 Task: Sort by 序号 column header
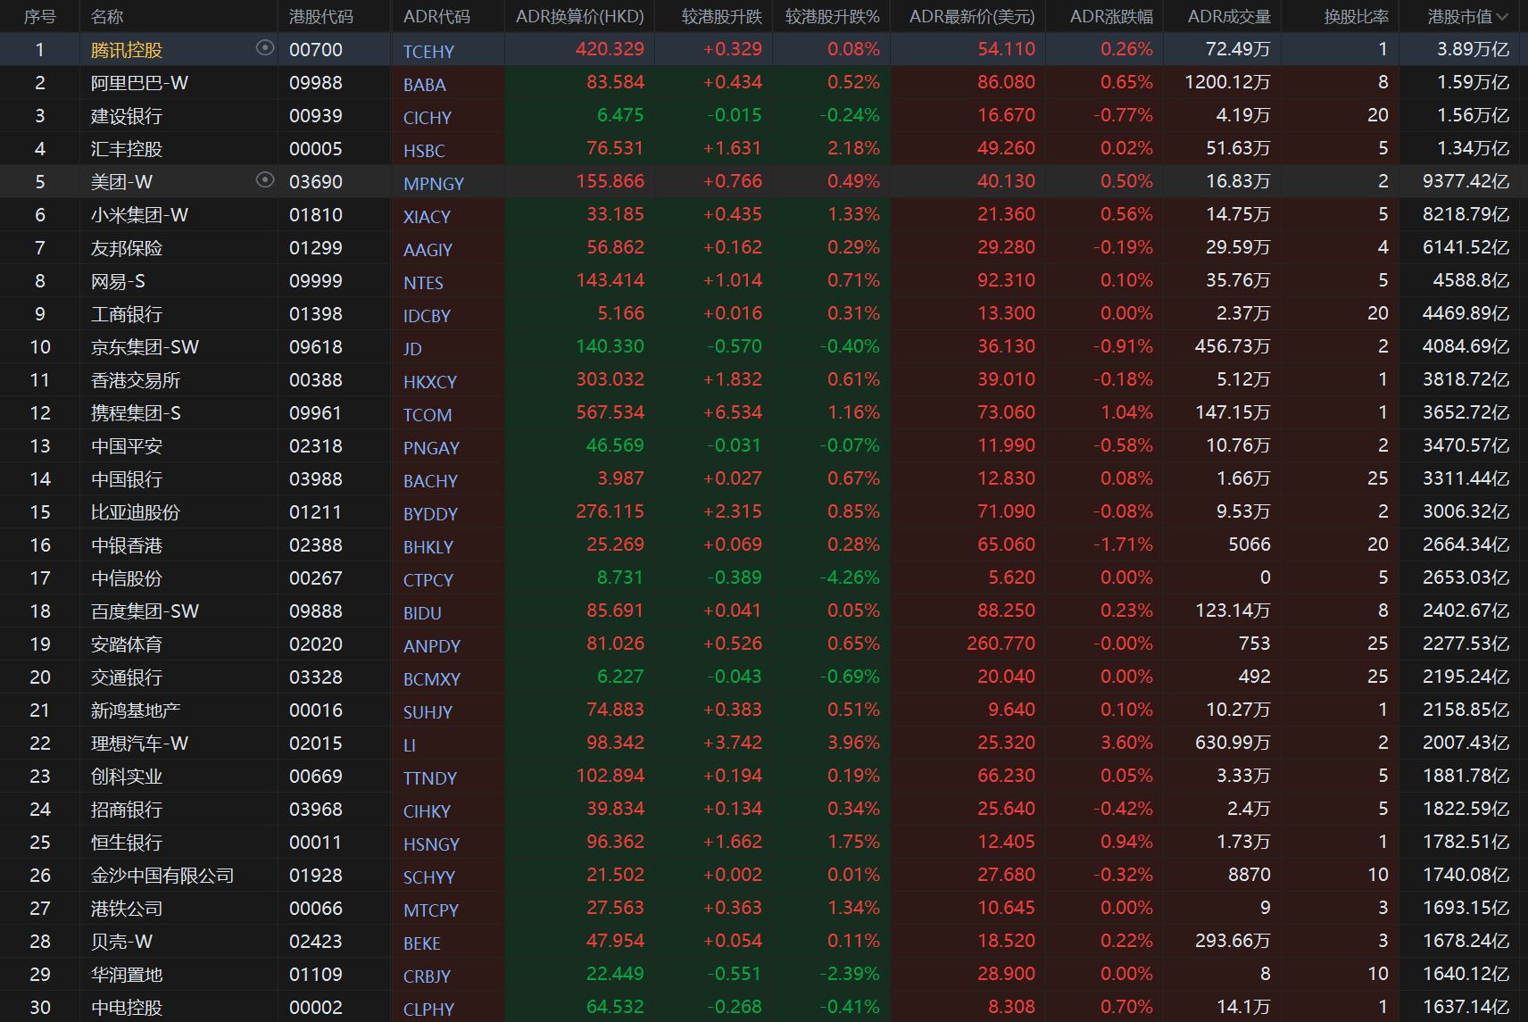(x=39, y=17)
